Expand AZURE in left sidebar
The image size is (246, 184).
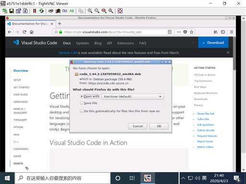point(17,156)
